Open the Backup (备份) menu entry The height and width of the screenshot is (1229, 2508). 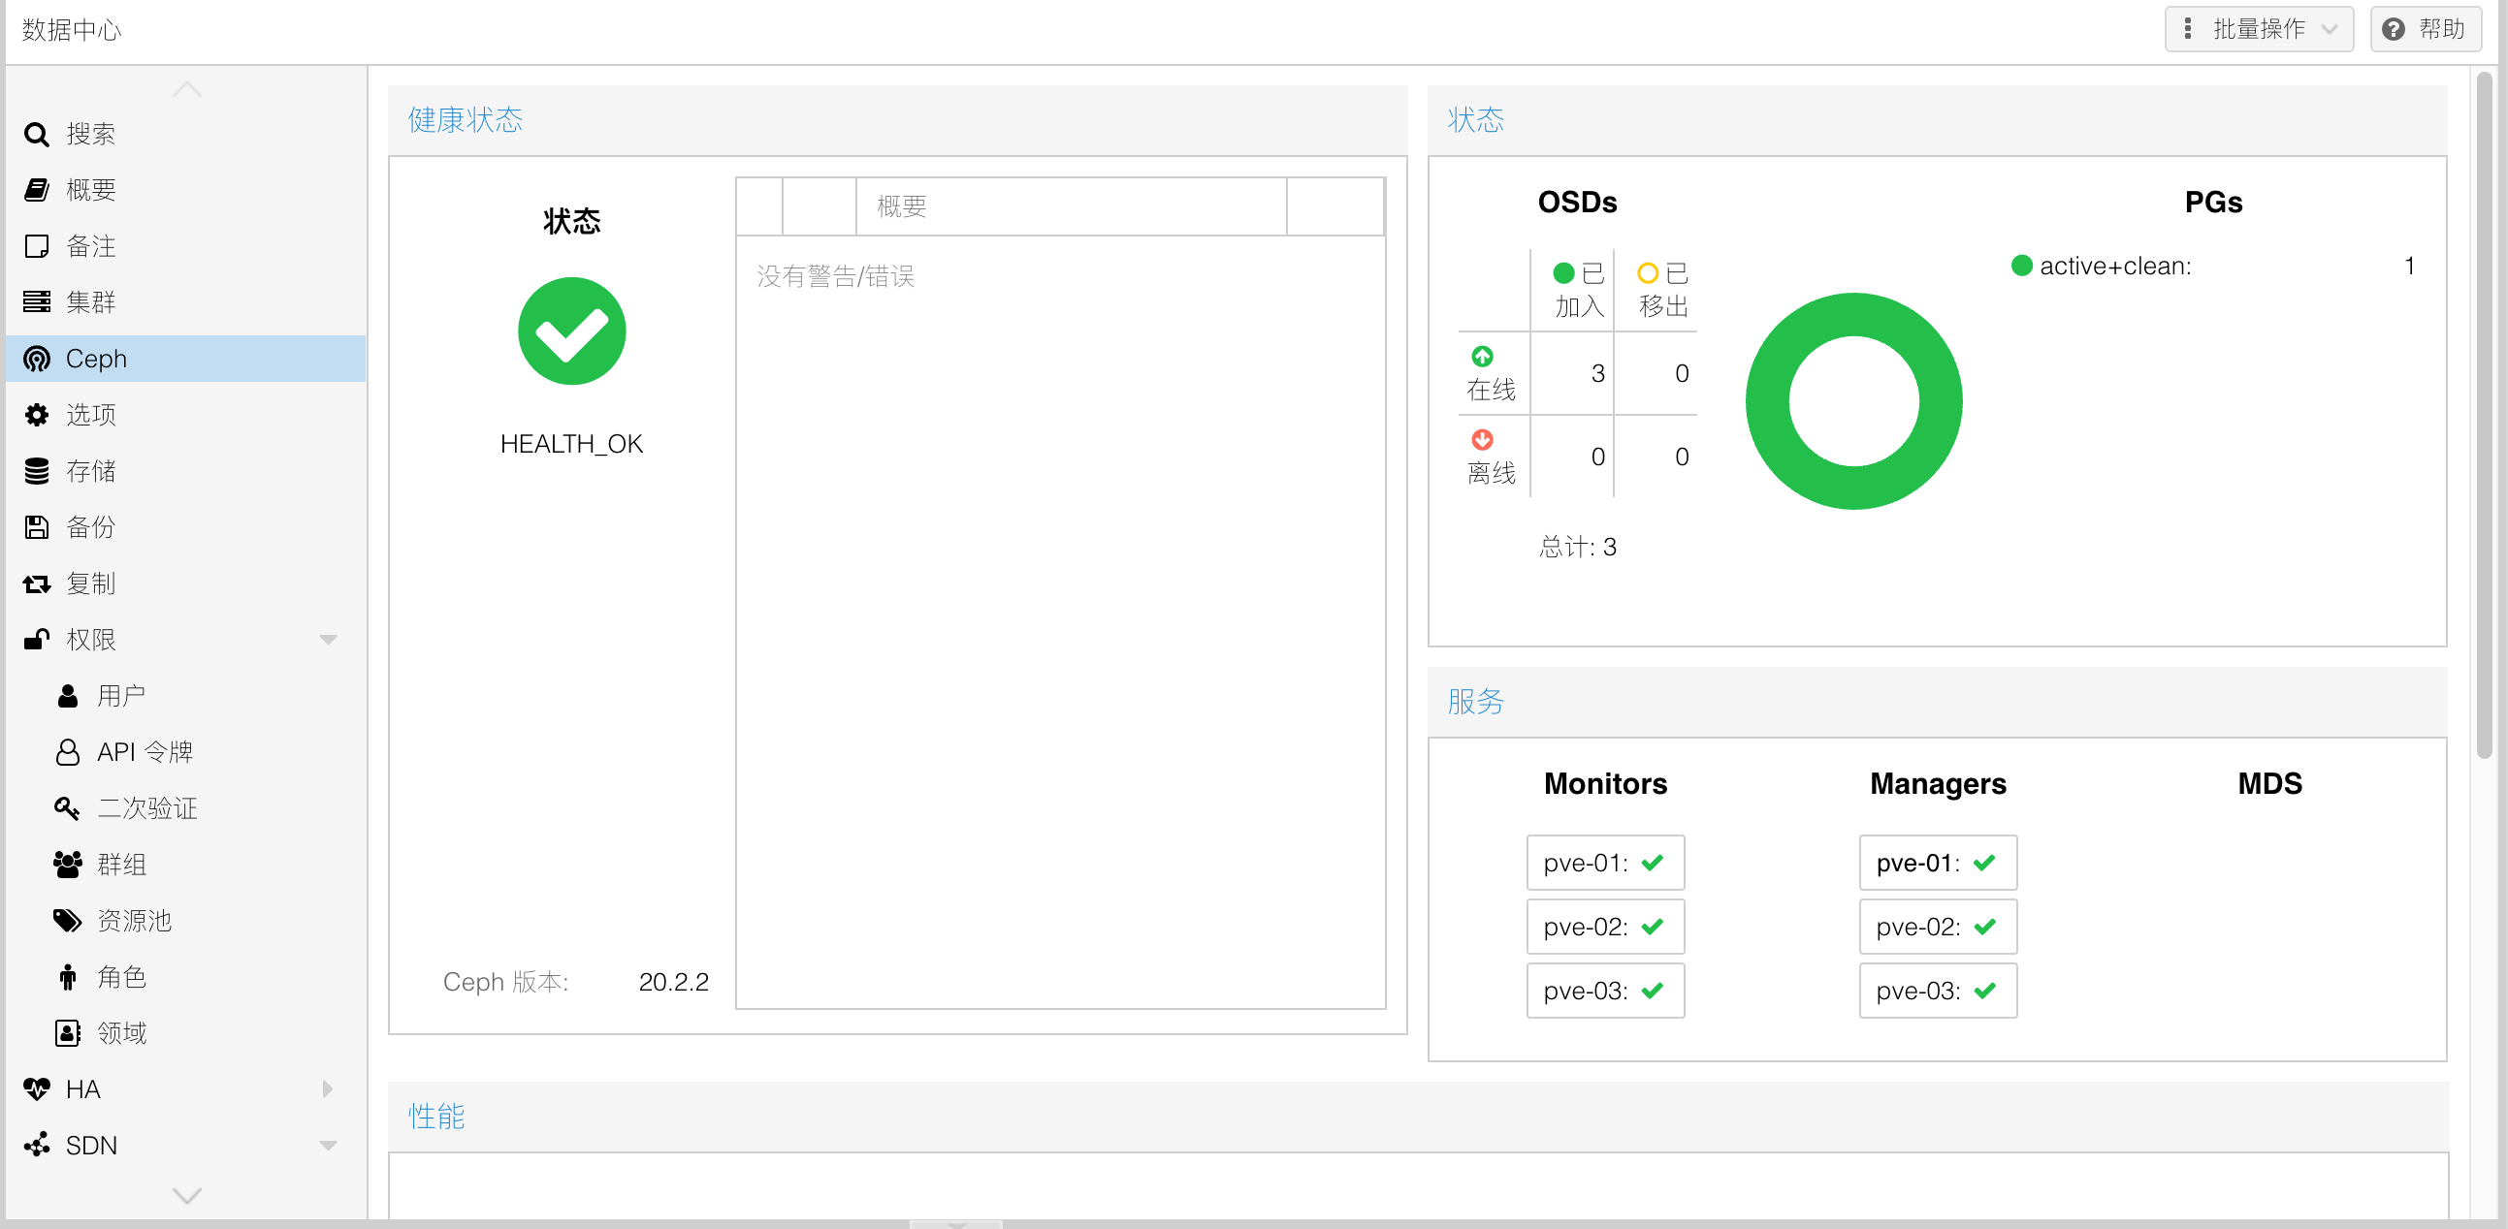tap(186, 527)
